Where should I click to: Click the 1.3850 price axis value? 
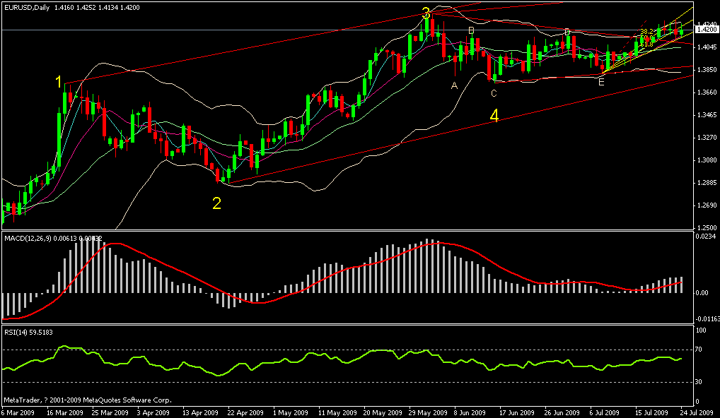point(707,70)
